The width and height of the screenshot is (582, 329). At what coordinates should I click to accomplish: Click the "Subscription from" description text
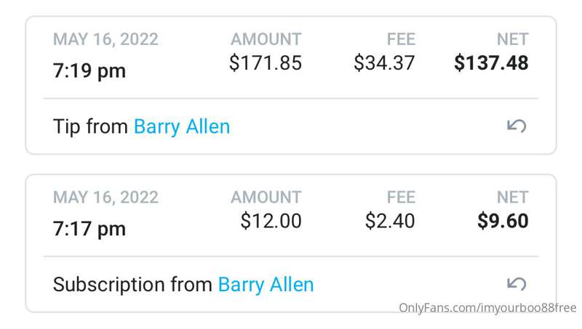132,285
